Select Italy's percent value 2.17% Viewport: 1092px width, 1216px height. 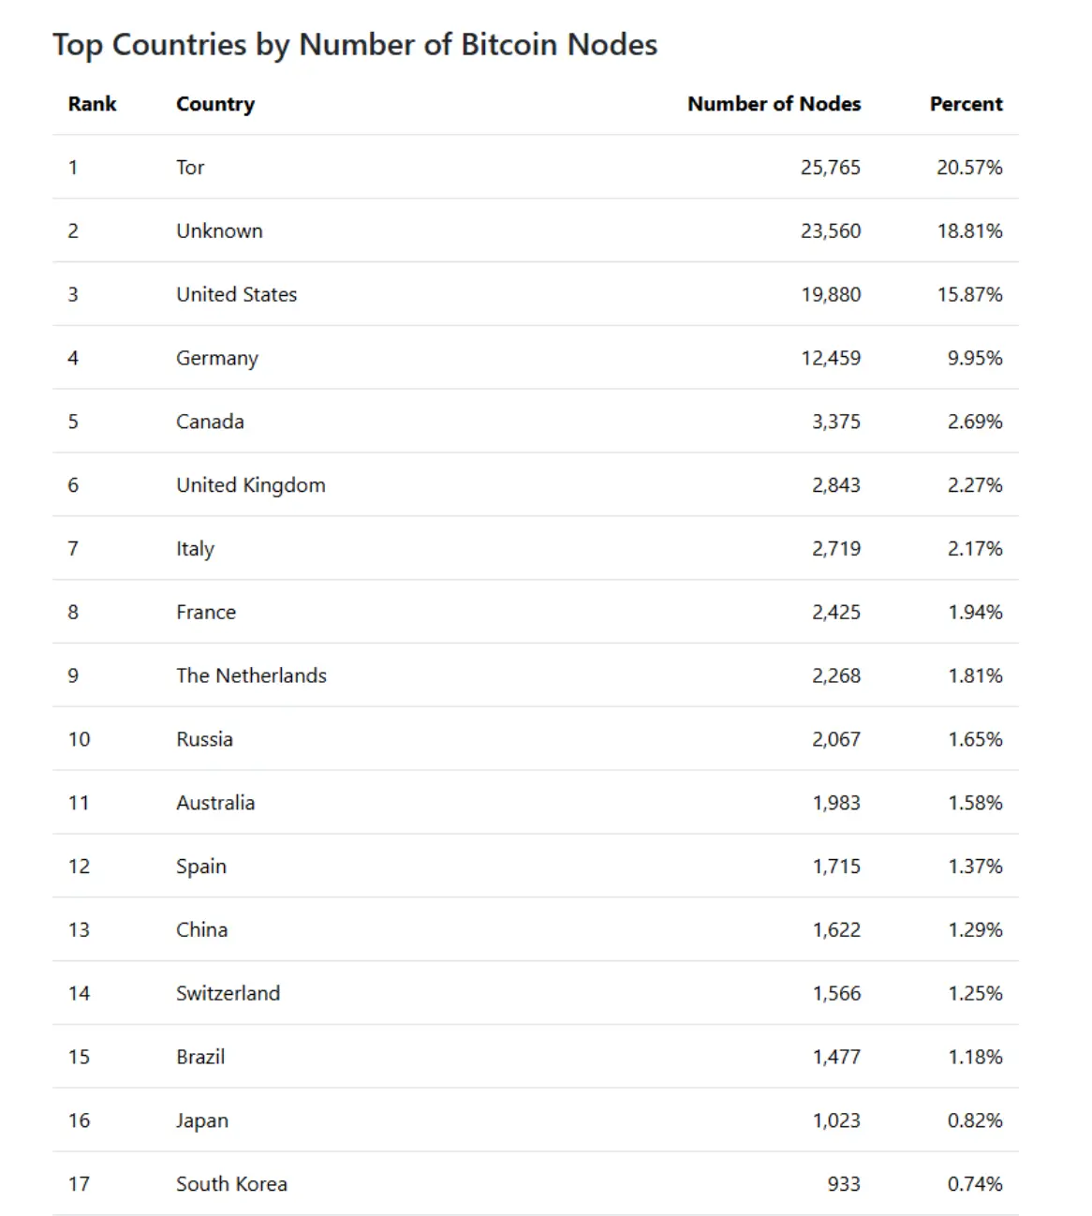pyautogui.click(x=974, y=549)
